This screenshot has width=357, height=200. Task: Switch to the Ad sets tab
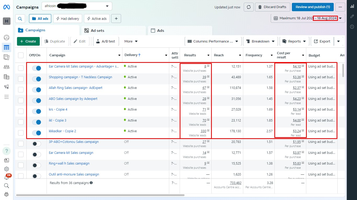113,31
